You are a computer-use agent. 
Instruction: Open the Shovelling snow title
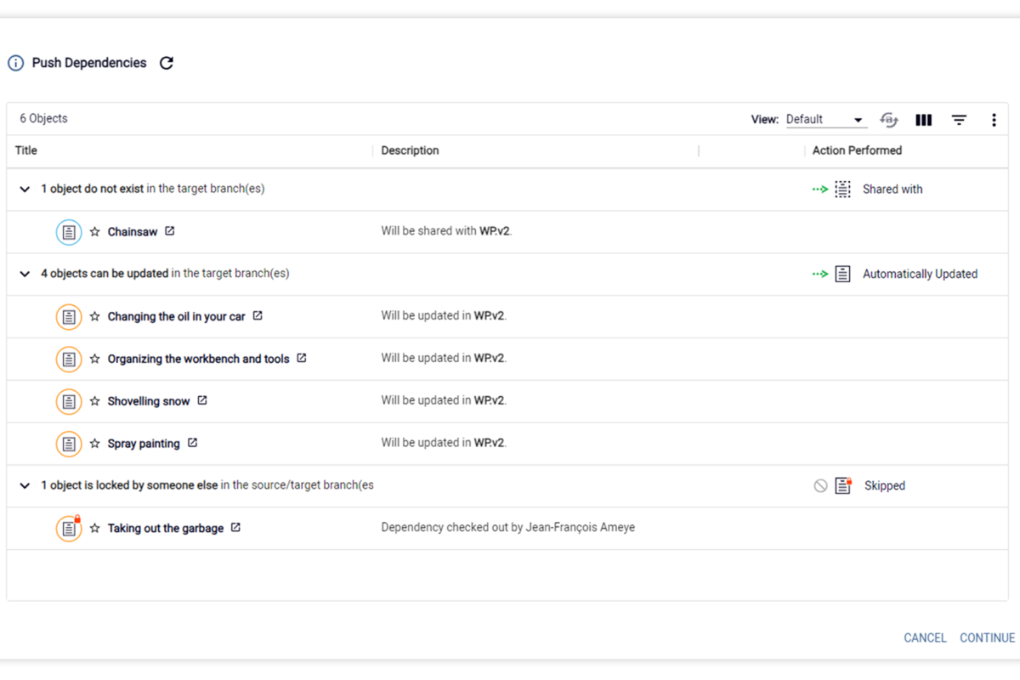coord(149,401)
